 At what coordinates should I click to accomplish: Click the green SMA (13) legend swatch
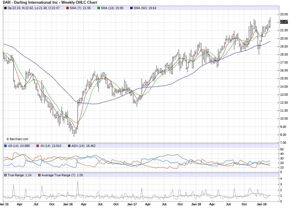point(99,8)
